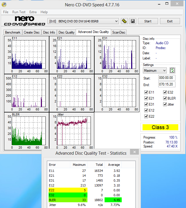The image size is (186, 208).
Task: Open the File menu
Action: pyautogui.click(x=6, y=12)
